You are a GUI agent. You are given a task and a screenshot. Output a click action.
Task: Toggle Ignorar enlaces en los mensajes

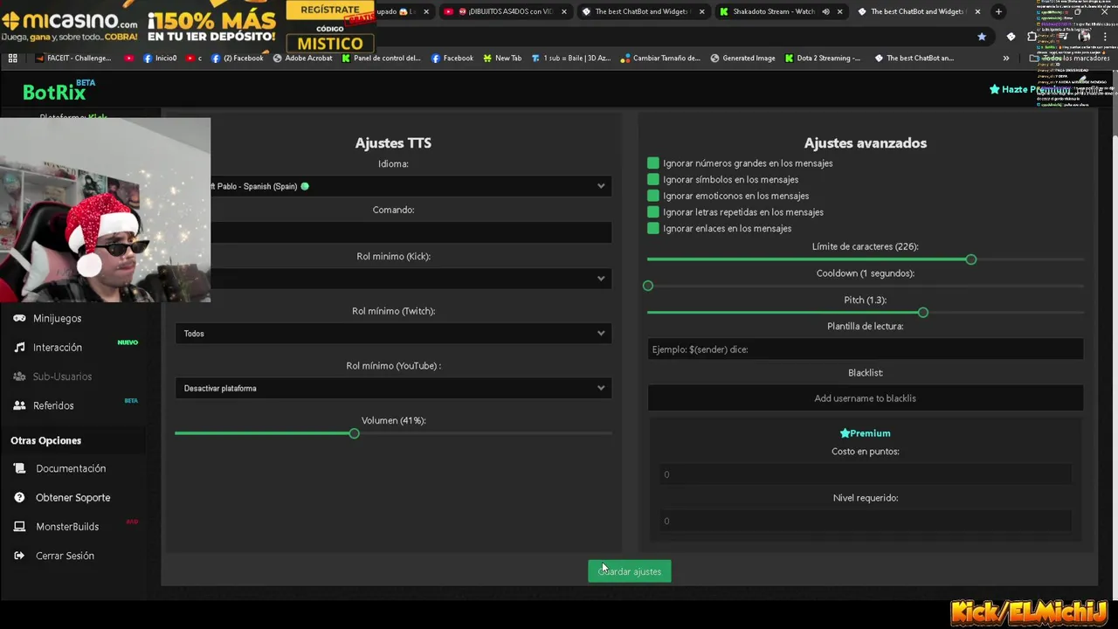(x=653, y=228)
